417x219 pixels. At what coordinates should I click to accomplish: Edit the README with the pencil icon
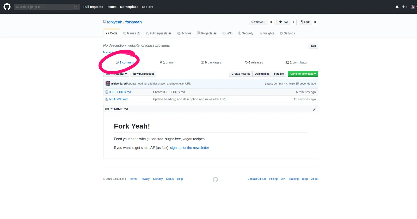(315, 109)
